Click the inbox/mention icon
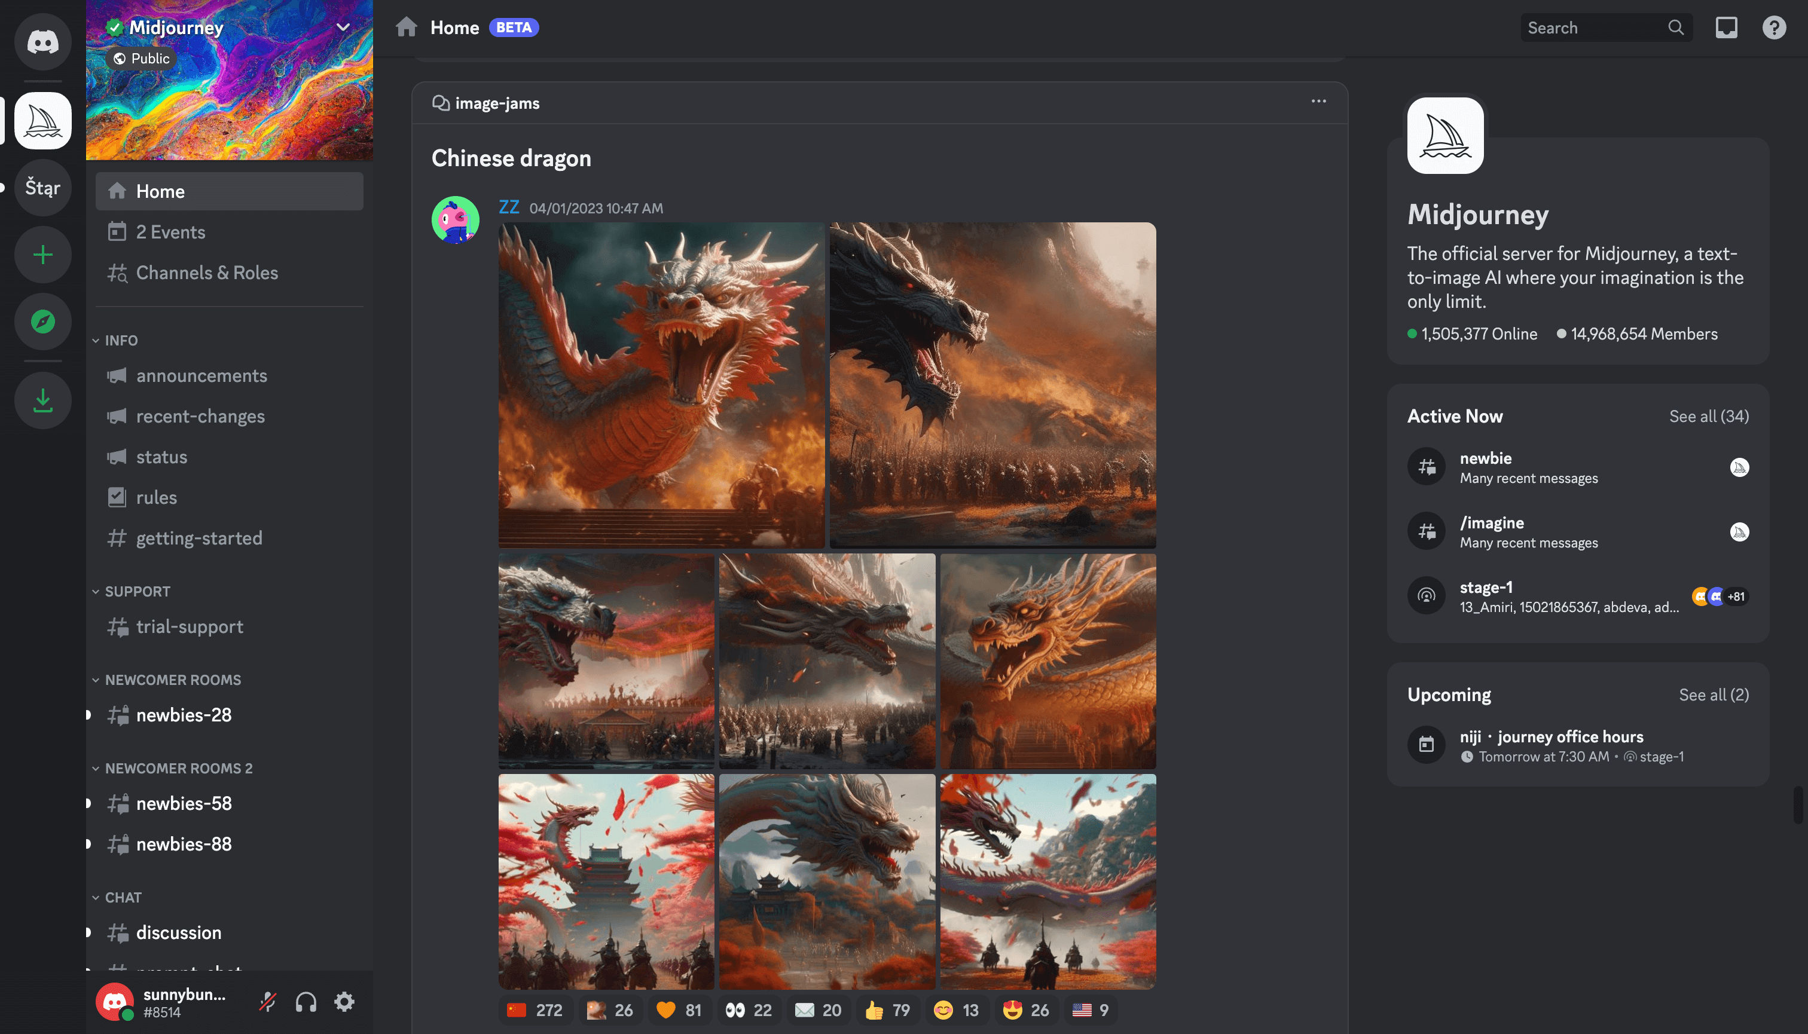Screen dimensions: 1808x1034 [1728, 27]
